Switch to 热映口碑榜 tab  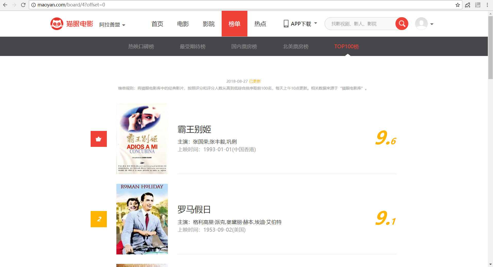click(141, 46)
